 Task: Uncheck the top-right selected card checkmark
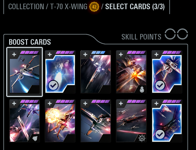click(160, 85)
